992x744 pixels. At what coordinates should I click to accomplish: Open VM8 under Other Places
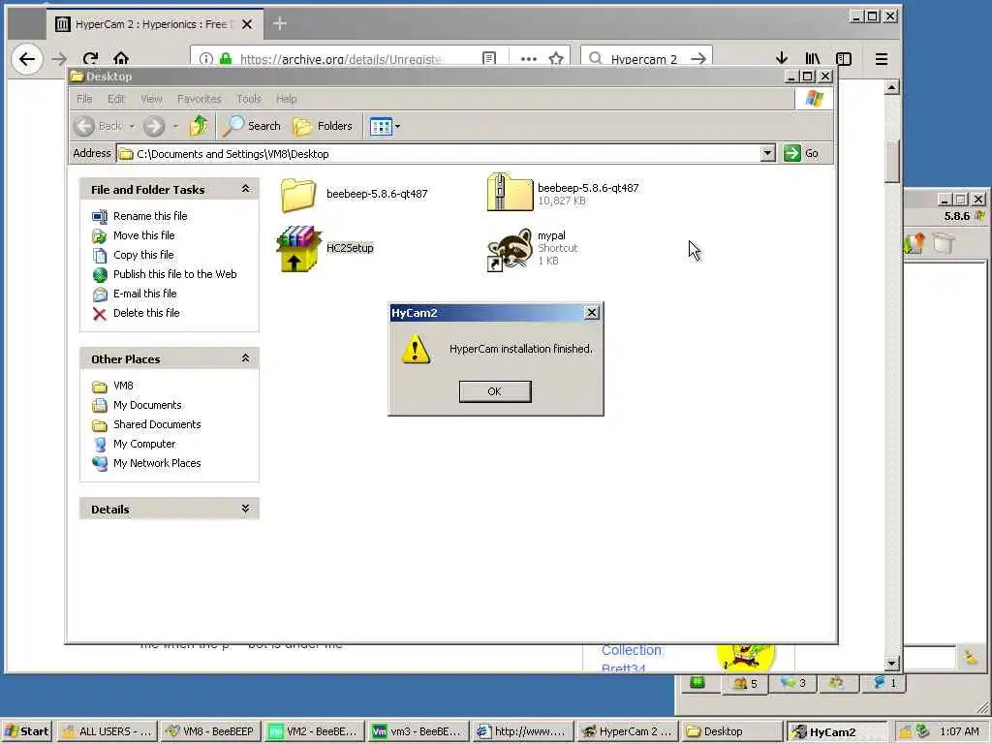coord(123,386)
